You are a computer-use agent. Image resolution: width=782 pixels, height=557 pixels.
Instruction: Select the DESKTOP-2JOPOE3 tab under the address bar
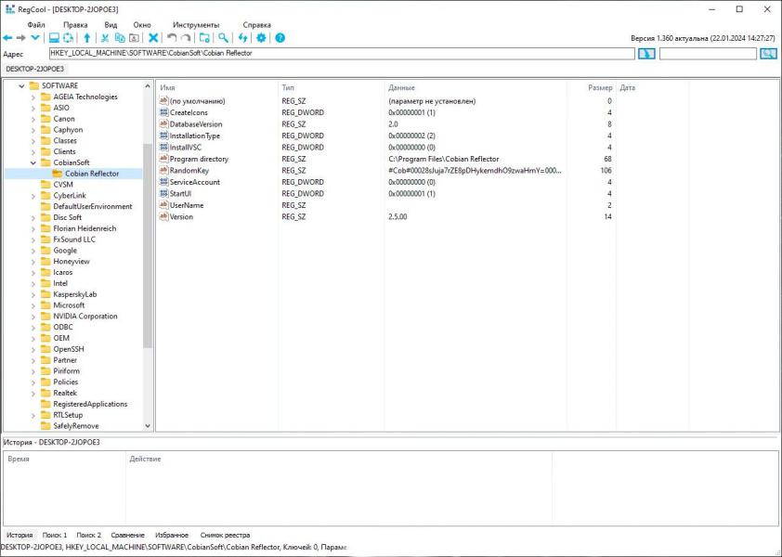[35, 70]
